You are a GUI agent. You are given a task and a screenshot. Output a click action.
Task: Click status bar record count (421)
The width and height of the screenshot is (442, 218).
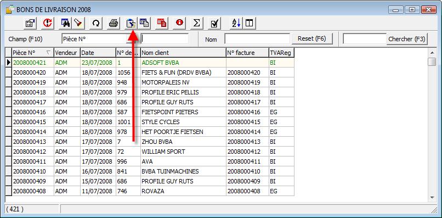15,209
